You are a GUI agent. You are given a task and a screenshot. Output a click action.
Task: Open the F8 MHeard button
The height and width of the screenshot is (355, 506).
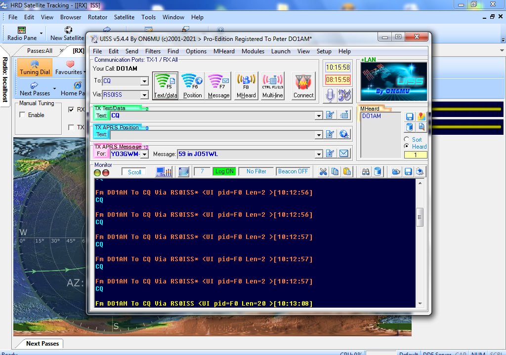click(x=246, y=86)
